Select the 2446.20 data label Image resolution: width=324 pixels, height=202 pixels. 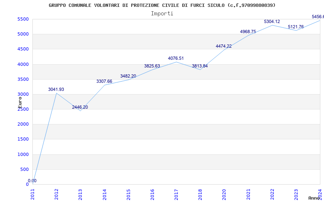pos(80,107)
